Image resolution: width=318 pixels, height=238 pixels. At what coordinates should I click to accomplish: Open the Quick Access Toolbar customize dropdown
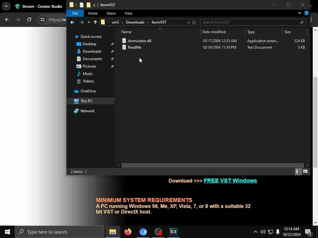click(x=94, y=5)
